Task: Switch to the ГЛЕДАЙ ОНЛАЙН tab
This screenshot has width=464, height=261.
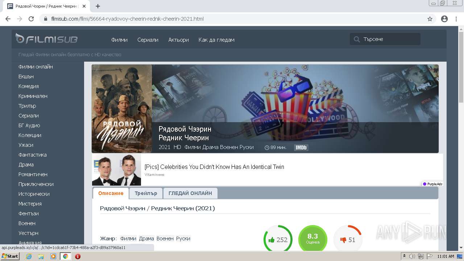Action: click(x=190, y=193)
